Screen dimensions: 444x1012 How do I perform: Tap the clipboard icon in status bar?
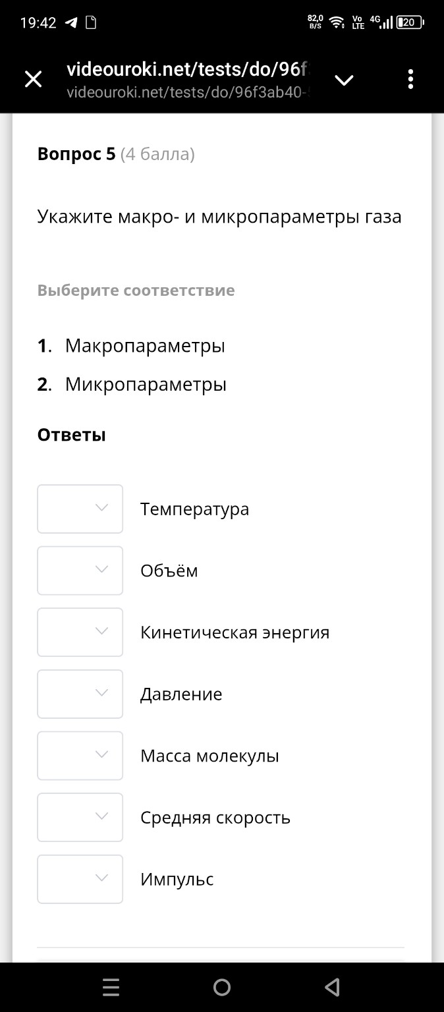(92, 22)
